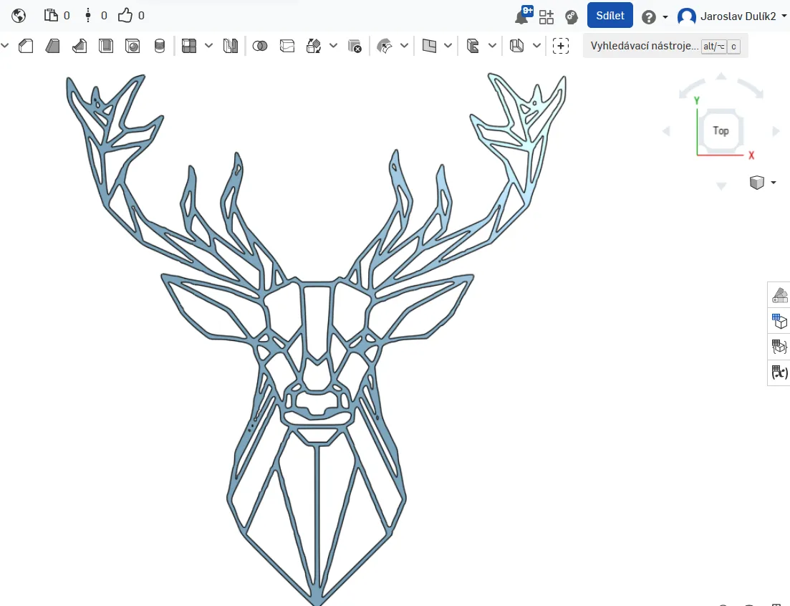Open the view cube display options dropdown
This screenshot has width=790, height=606.
tap(774, 183)
